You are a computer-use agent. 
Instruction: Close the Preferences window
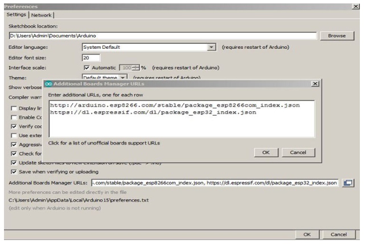click(355, 6)
